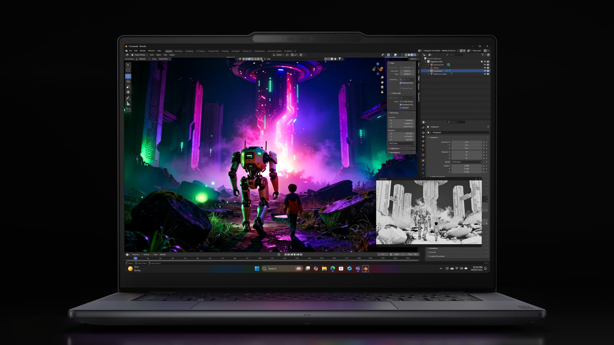Open the Options button in viewport header

pos(414,59)
